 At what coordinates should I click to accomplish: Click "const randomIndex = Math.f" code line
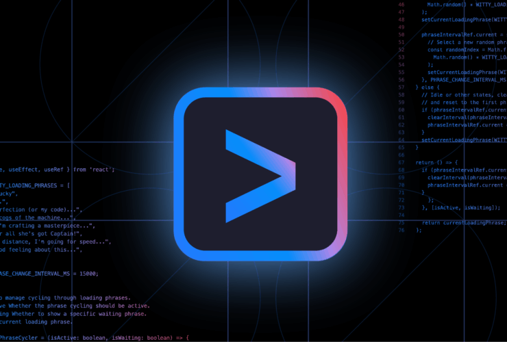[467, 50]
